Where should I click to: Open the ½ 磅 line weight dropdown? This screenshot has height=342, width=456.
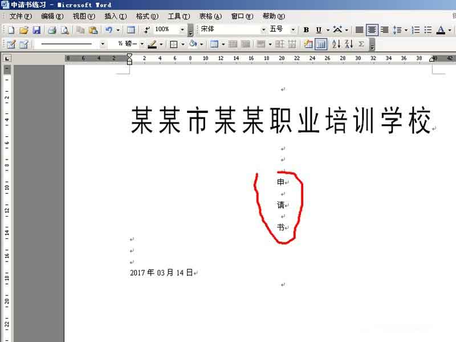142,44
